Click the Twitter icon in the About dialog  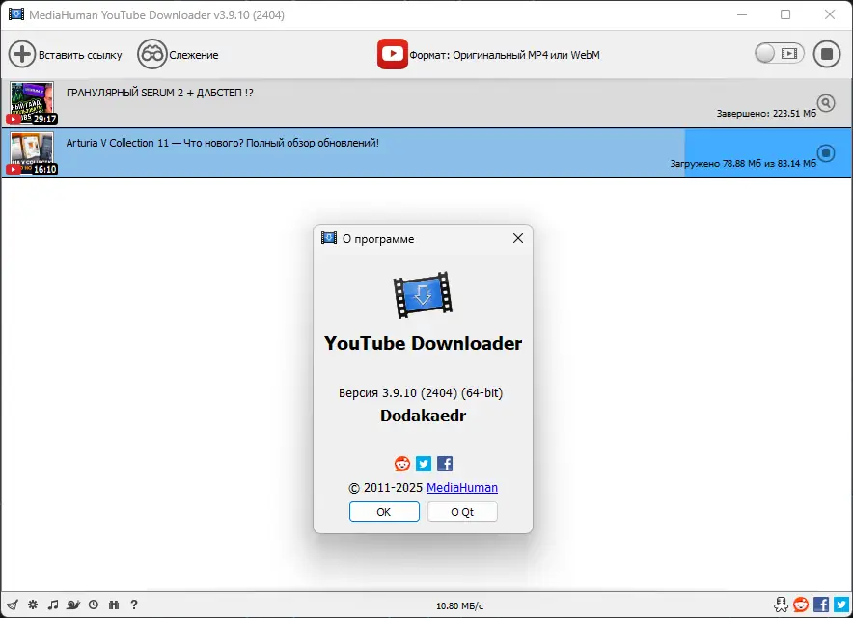[x=423, y=464]
